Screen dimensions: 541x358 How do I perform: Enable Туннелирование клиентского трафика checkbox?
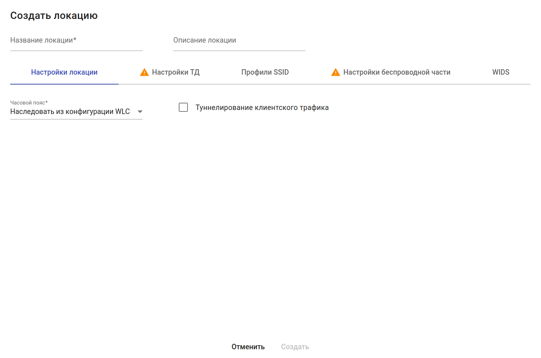(x=183, y=107)
